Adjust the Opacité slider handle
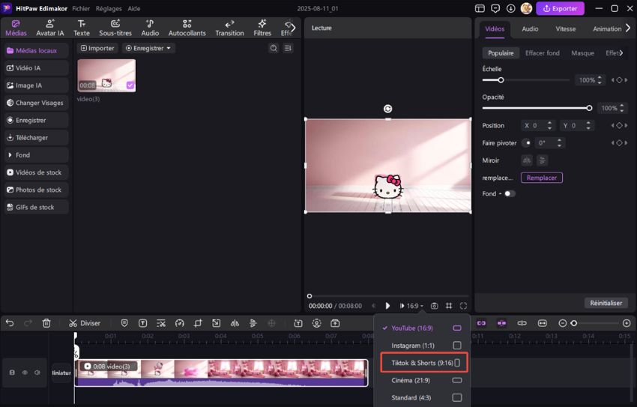Screen dimensions: 637x407 pos(589,108)
